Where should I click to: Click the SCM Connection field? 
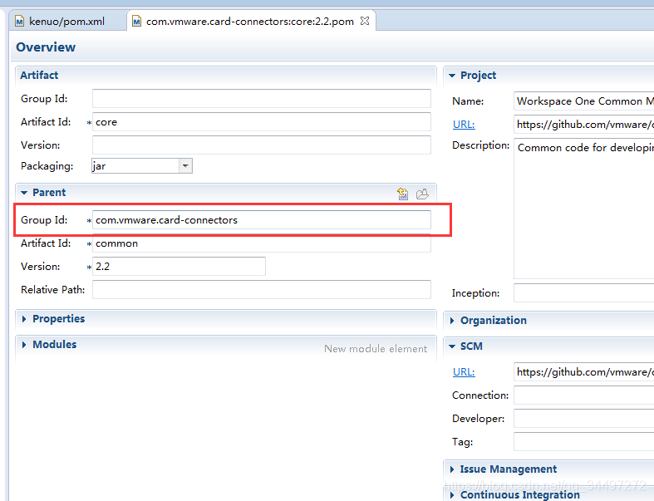(x=583, y=395)
